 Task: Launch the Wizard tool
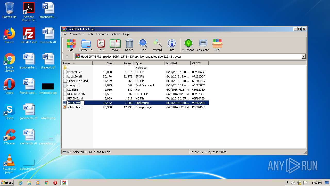tap(158, 45)
